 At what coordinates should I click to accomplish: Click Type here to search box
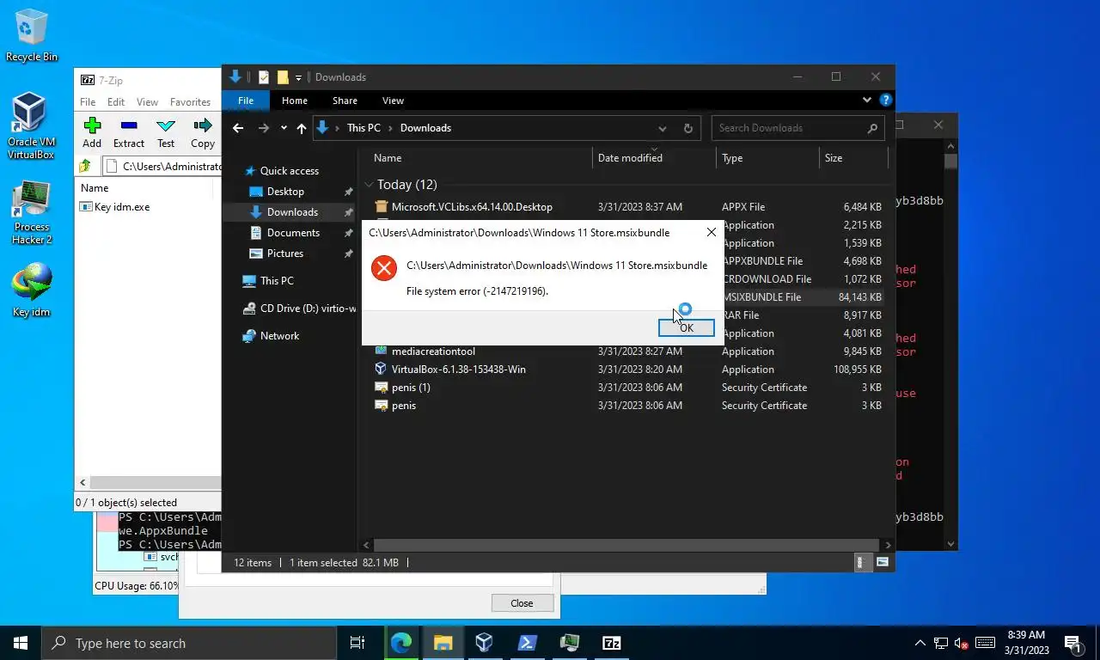[x=189, y=643]
